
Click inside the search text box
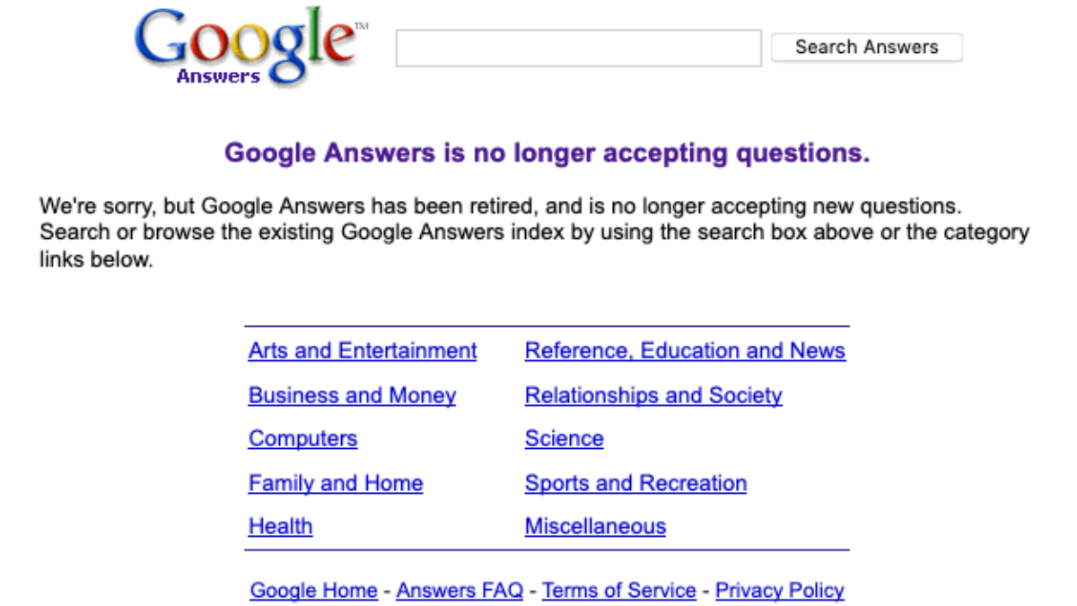pyautogui.click(x=578, y=48)
